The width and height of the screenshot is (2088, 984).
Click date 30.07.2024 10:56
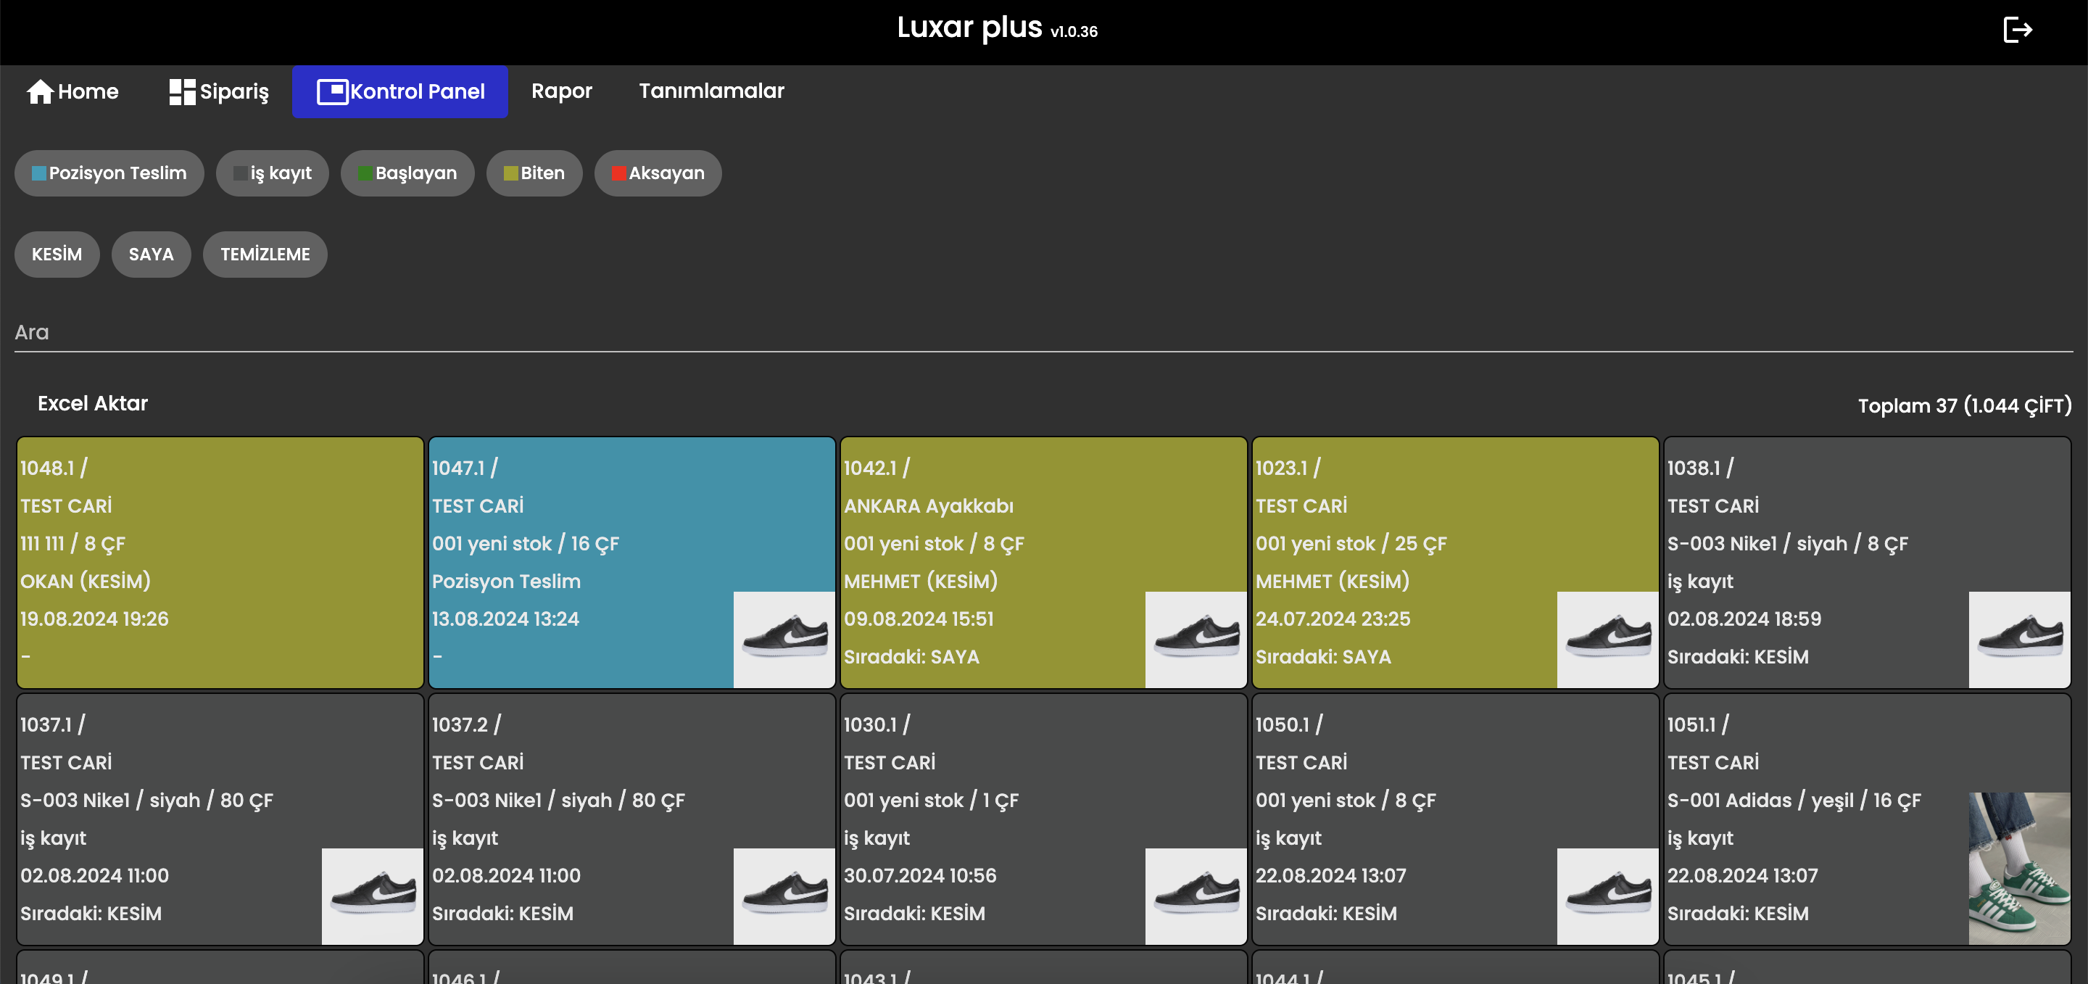pos(920,876)
